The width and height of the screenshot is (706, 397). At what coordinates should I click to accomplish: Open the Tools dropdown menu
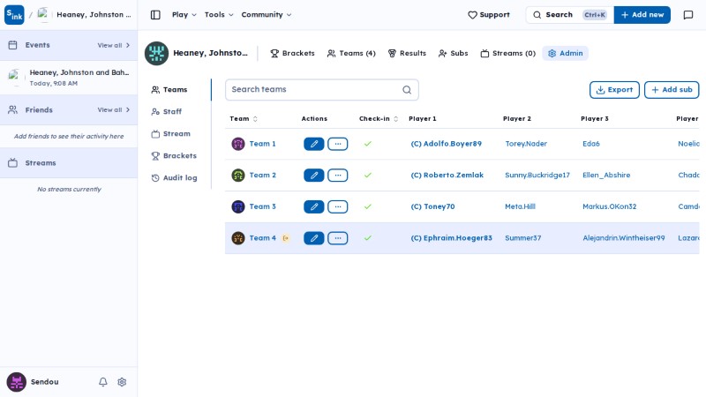pyautogui.click(x=219, y=15)
